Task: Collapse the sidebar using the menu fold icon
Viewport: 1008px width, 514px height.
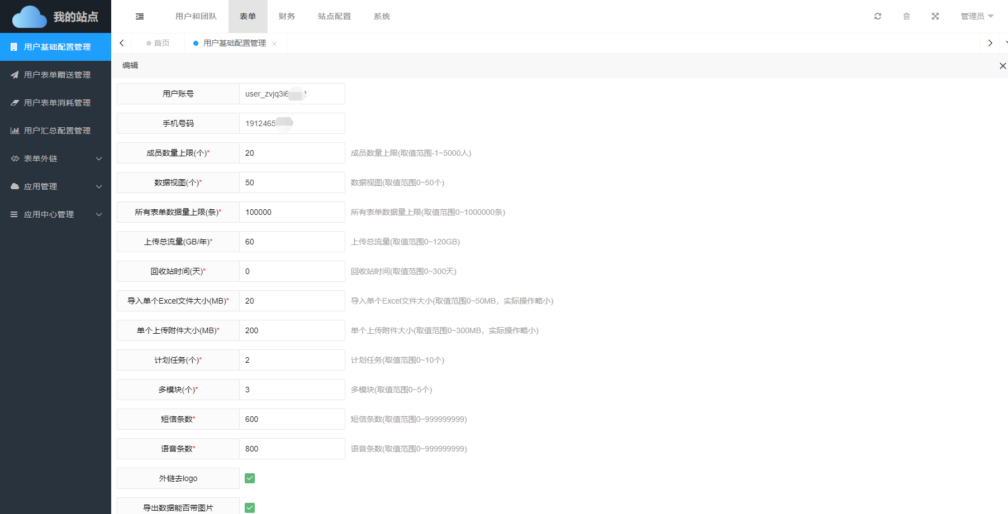Action: tap(140, 17)
